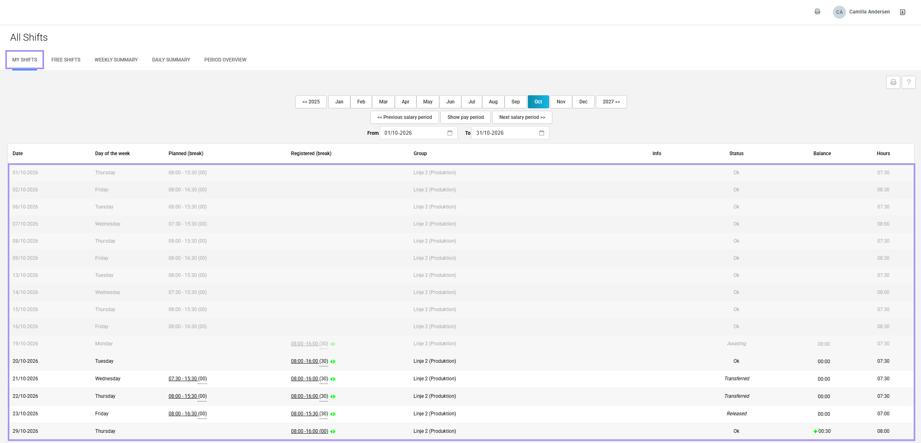
Task: Choose the Jan month button
Action: click(x=339, y=102)
